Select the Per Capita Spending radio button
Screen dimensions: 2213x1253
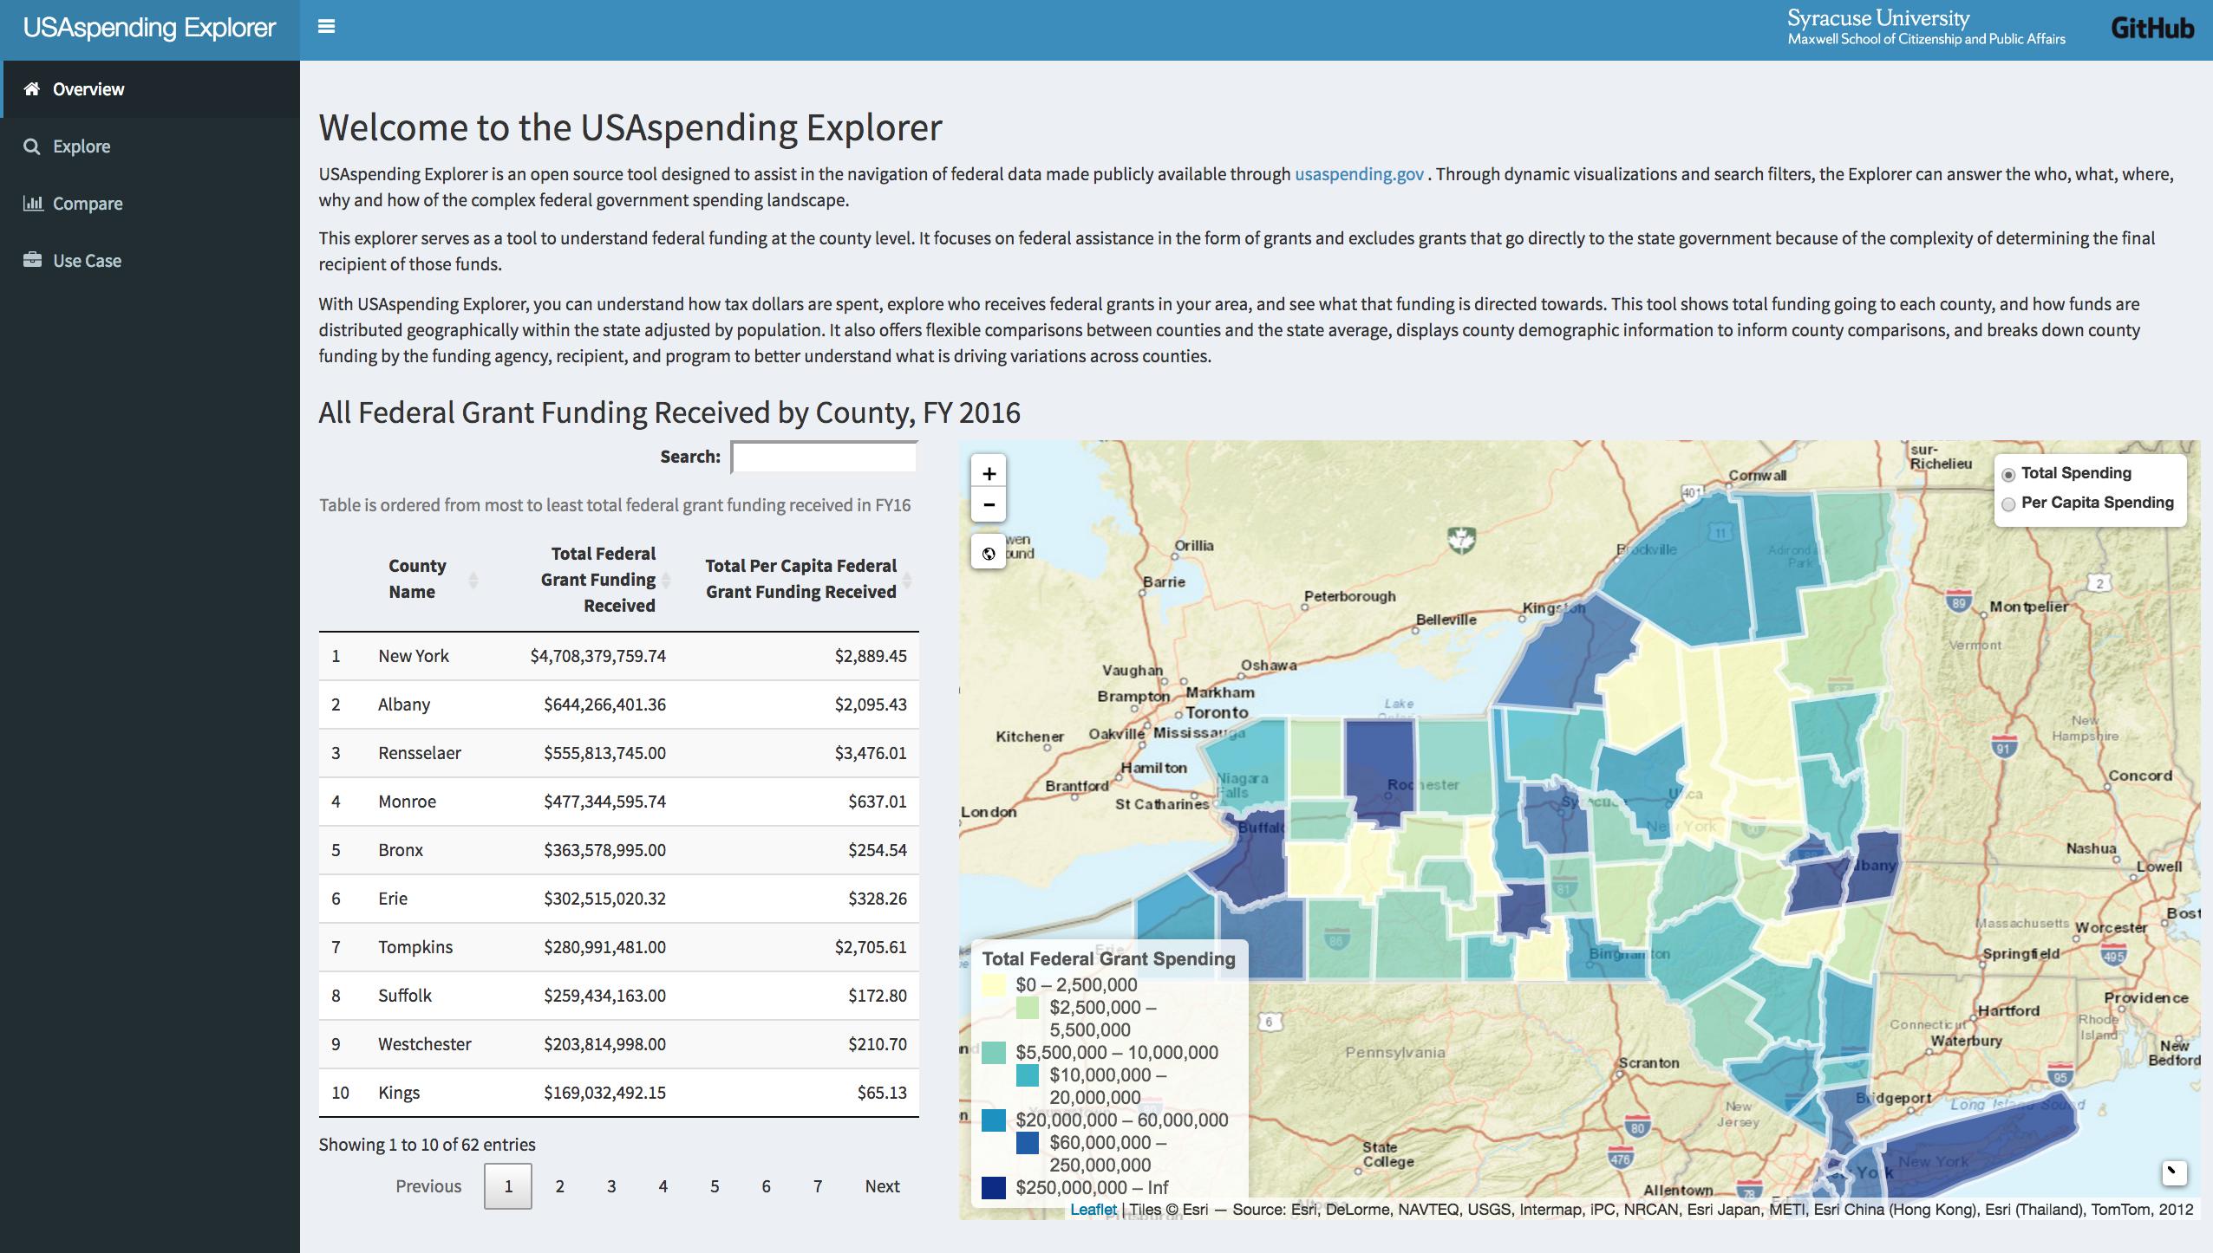pos(2008,504)
